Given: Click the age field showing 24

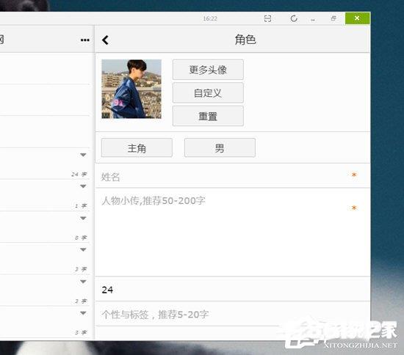Looking at the screenshot, I should [233, 290].
